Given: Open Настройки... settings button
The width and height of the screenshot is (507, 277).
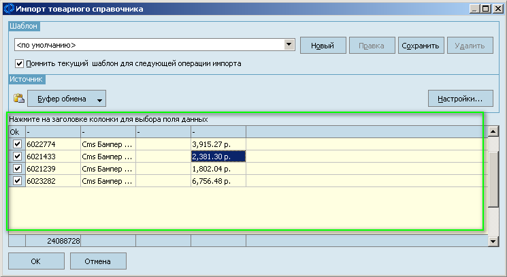Looking at the screenshot, I should click(461, 99).
